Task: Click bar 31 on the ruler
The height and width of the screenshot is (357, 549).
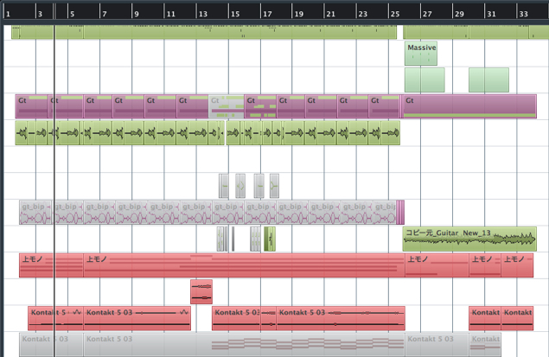Action: point(491,14)
